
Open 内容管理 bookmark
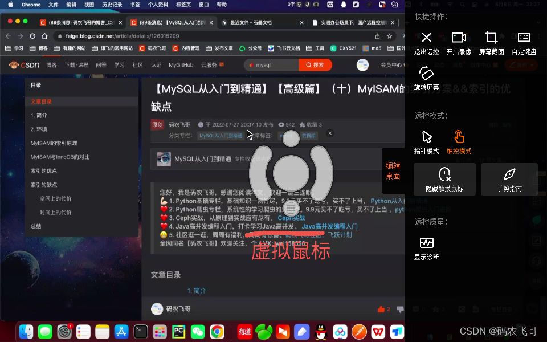point(186,48)
